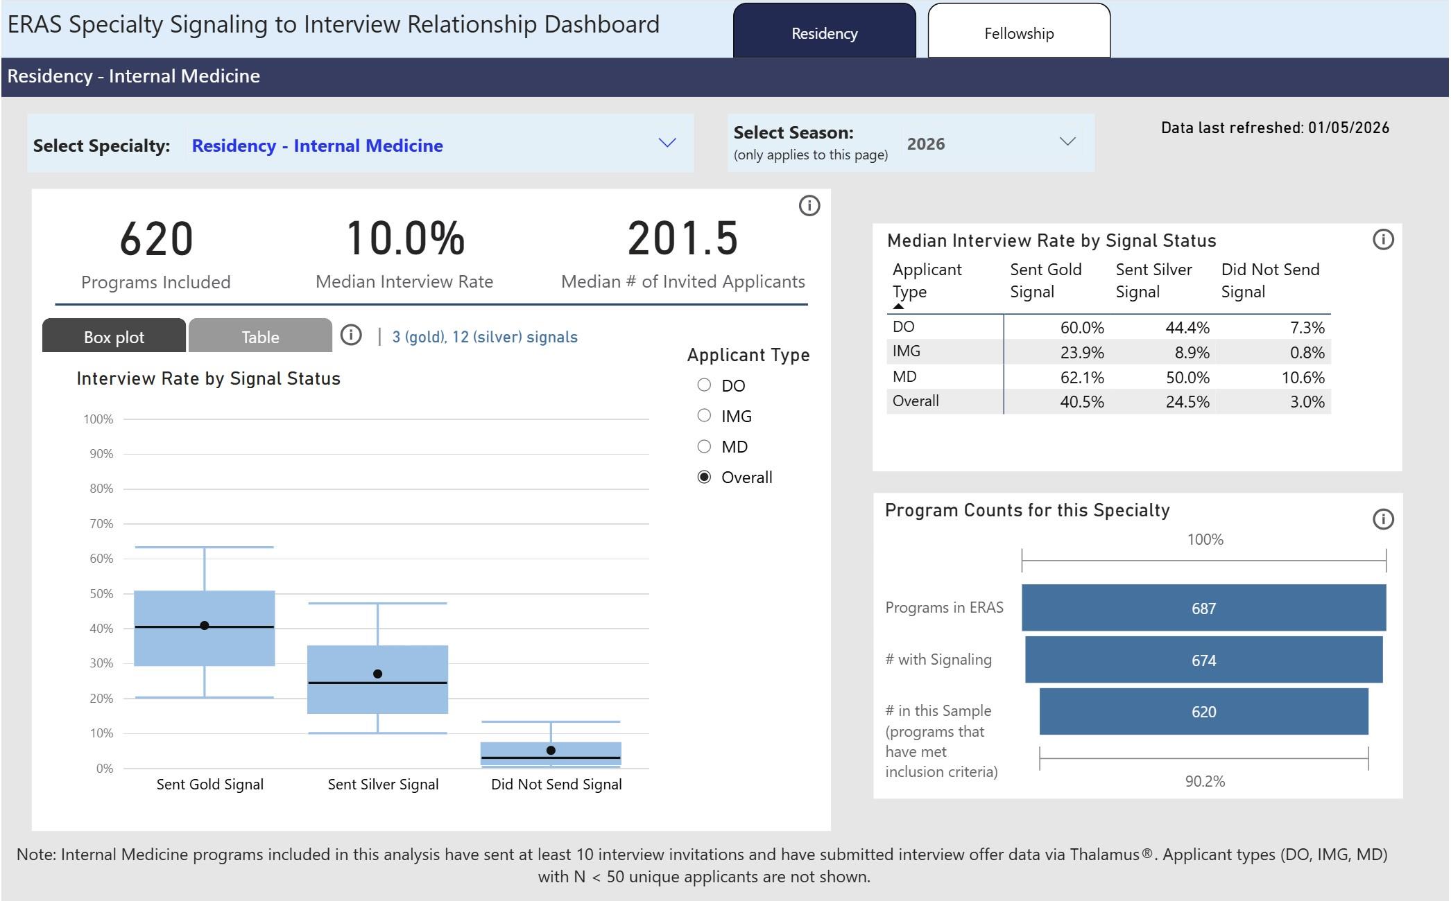Viewport: 1451px width, 901px height.
Task: Click the Box plot view button
Action: pos(114,337)
